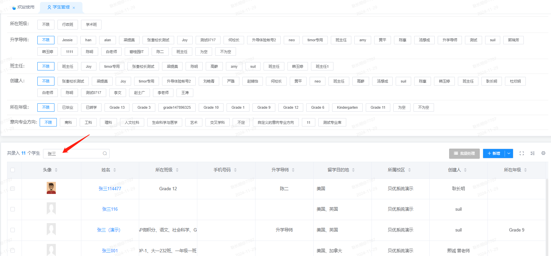The height and width of the screenshot is (256, 551).
Task: Tick the checkbox for 张三116 row
Action: click(x=12, y=209)
